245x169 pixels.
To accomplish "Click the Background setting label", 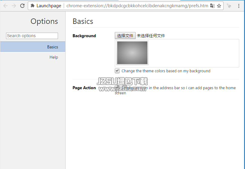I will (x=84, y=36).
